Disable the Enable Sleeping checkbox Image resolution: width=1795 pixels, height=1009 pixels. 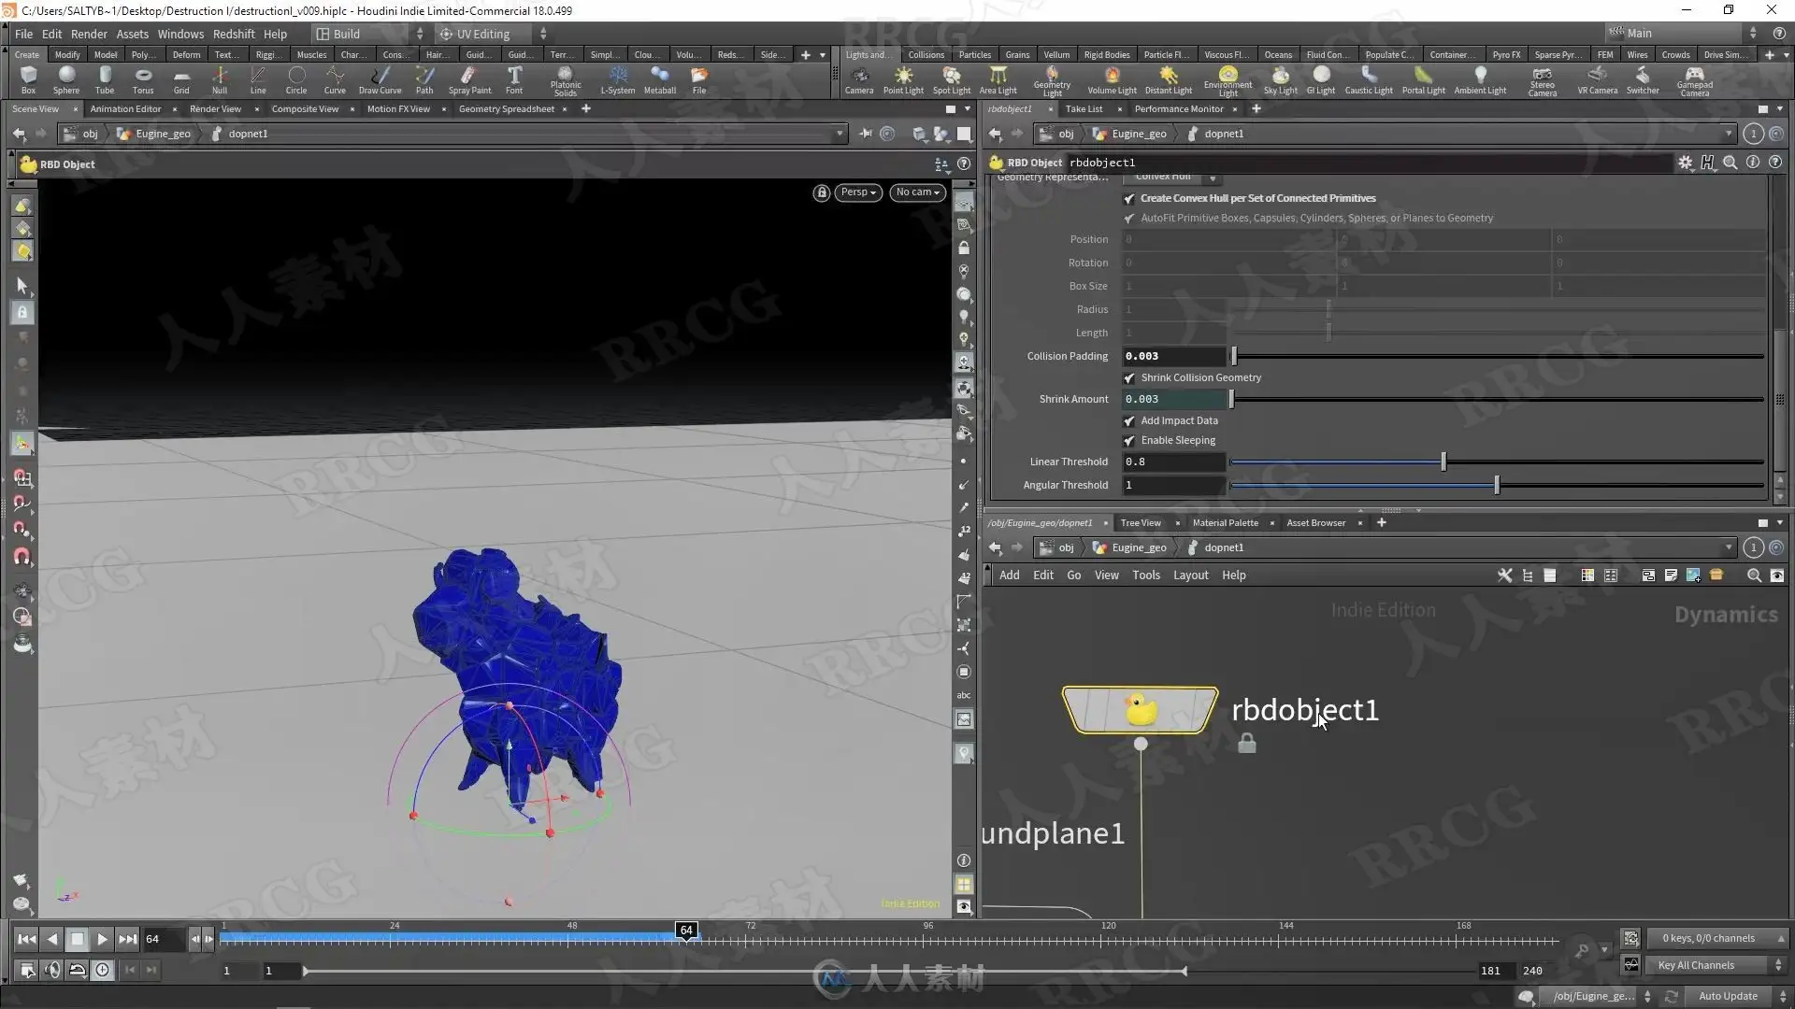pos(1129,441)
